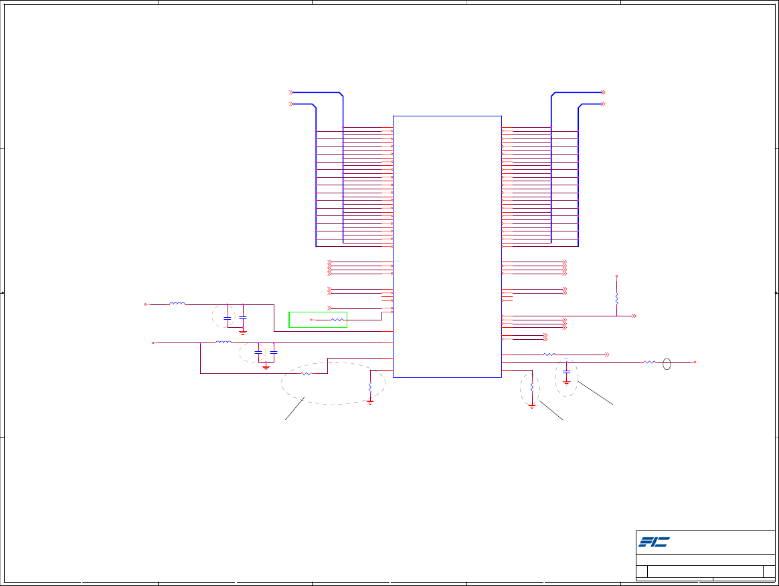Select the resistor inside the green rectangle
Viewport: 779px width, 586px height.
coord(337,320)
